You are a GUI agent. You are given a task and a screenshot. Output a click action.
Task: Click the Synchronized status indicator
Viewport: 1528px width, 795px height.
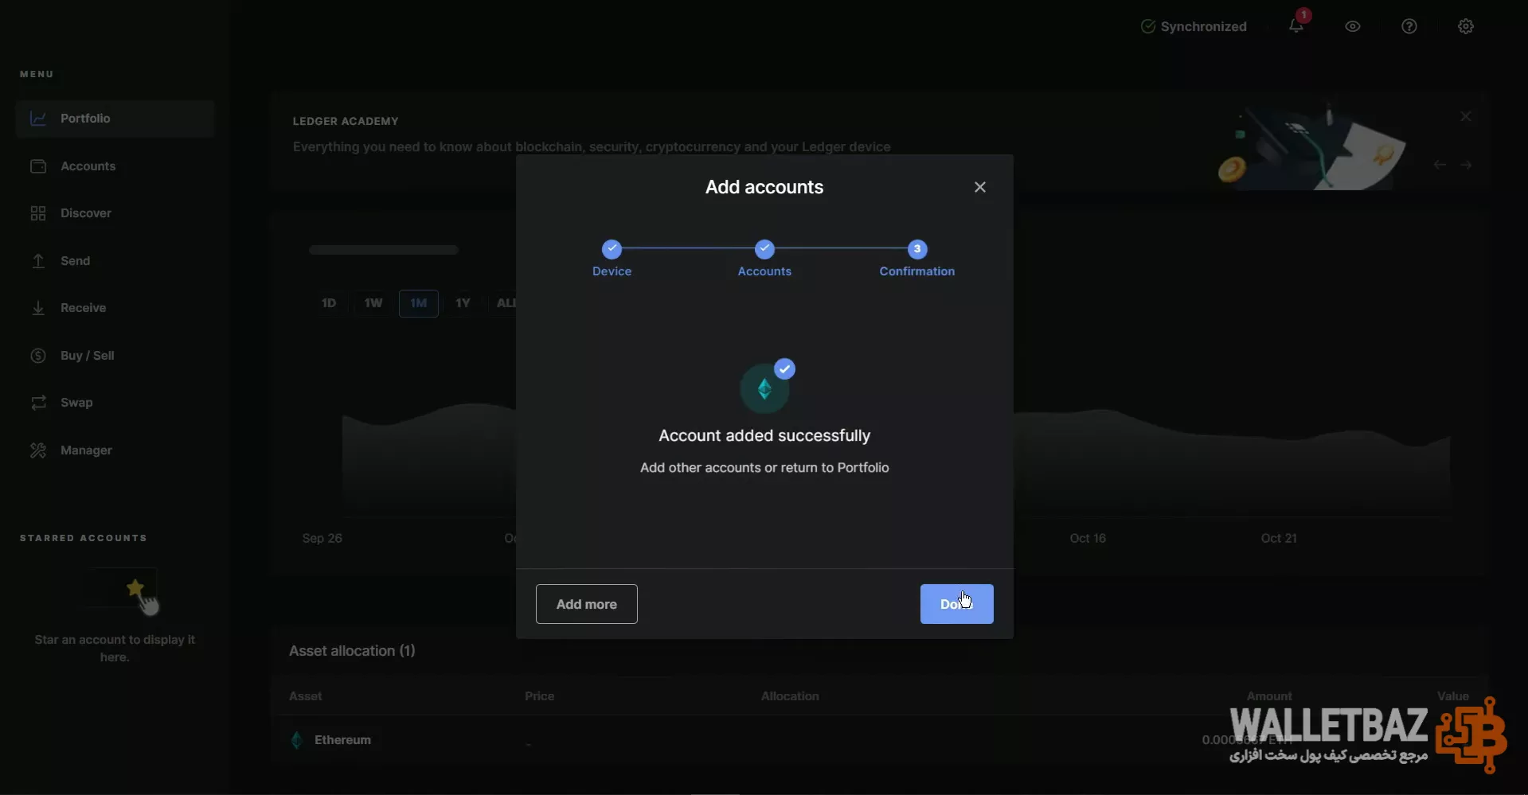1194,26
